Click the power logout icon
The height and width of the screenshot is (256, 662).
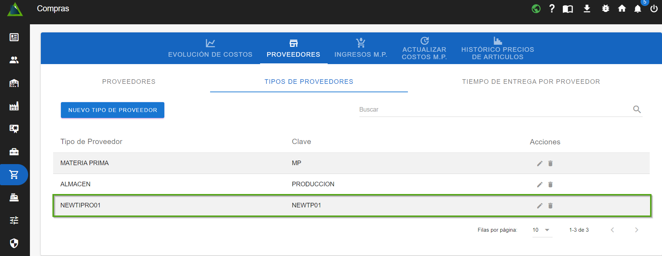654,9
